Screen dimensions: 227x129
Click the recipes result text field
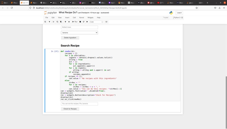click(x=79, y=104)
